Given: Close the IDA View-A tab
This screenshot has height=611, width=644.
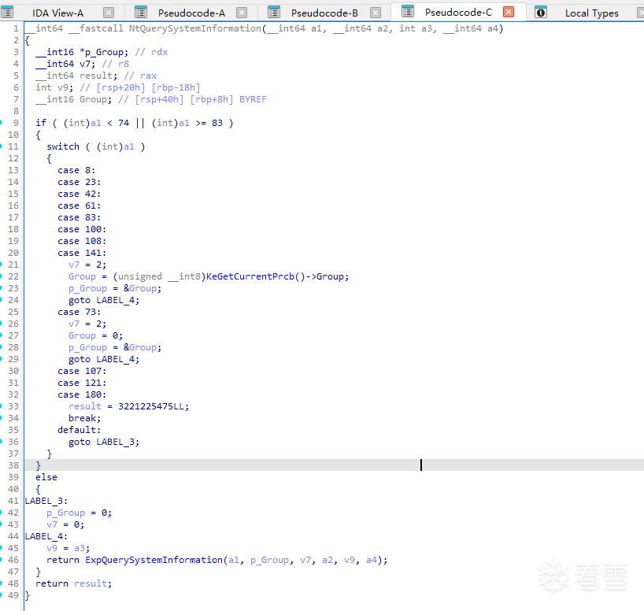Looking at the screenshot, I should click(x=109, y=13).
